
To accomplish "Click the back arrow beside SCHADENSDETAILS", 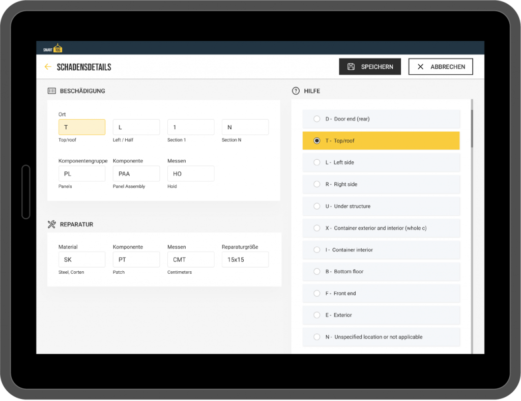I will click(48, 67).
